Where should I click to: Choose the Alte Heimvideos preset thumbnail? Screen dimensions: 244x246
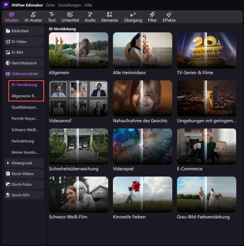pos(142,50)
